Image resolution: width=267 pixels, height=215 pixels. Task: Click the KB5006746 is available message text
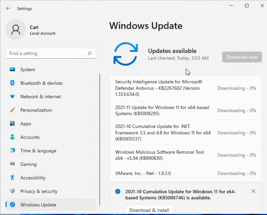(x=181, y=195)
